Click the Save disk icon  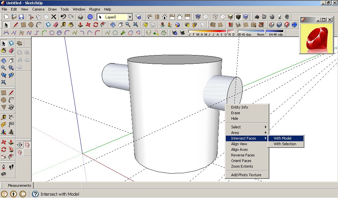[x=21, y=17]
